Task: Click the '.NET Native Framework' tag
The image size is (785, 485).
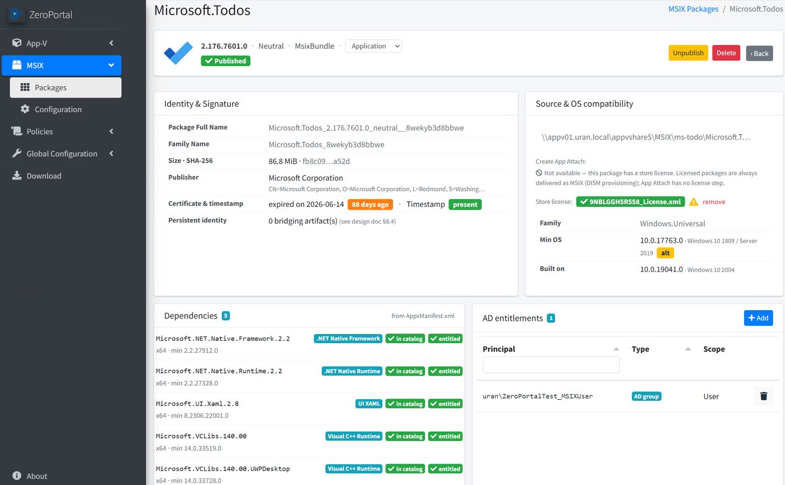Action: 348,339
